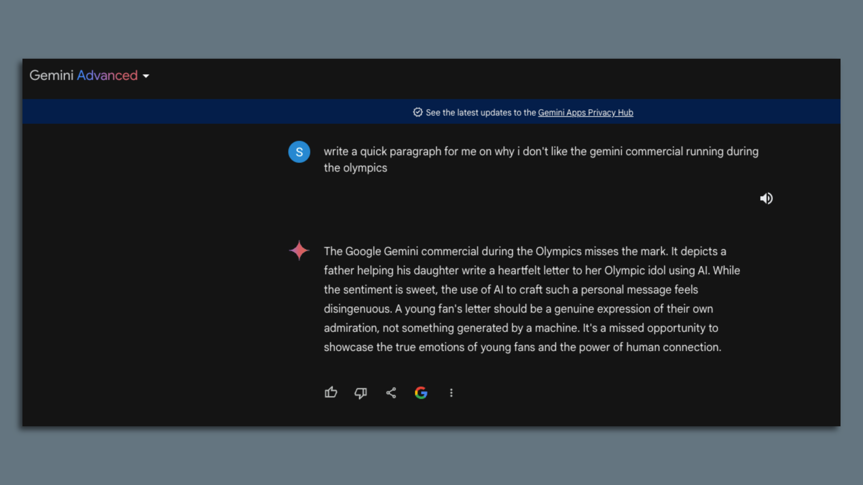863x485 pixels.
Task: Open the user profile avatar marked S
Action: [299, 152]
